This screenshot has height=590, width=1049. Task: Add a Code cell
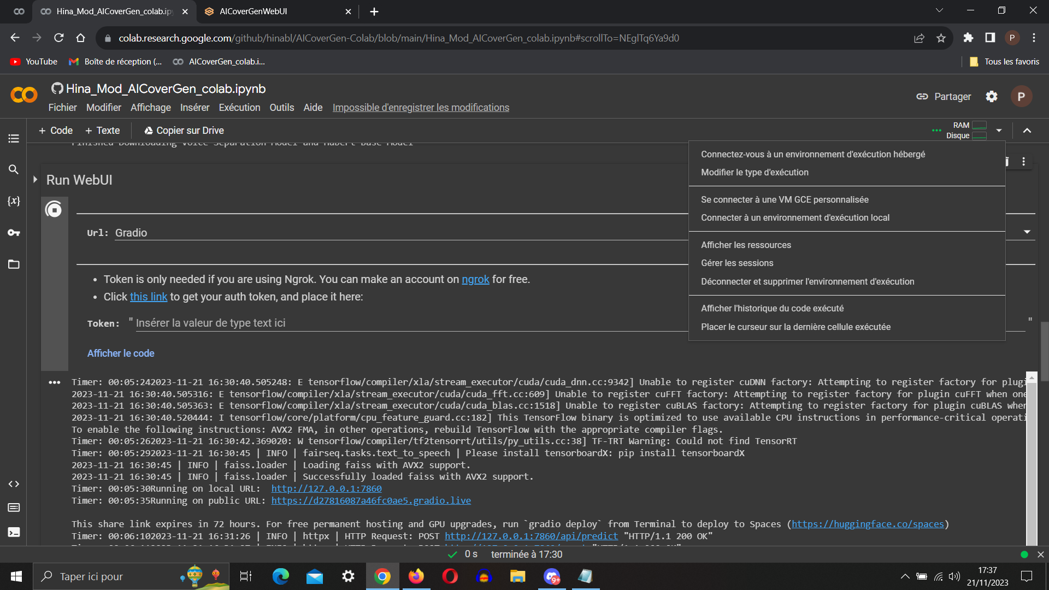coord(56,131)
